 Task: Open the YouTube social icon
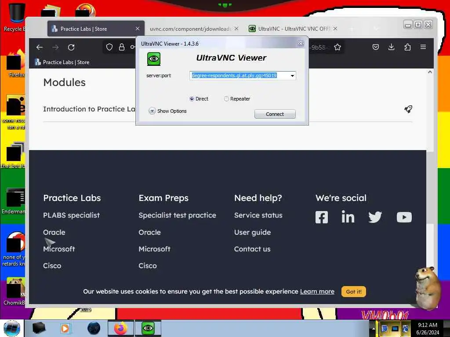click(404, 217)
